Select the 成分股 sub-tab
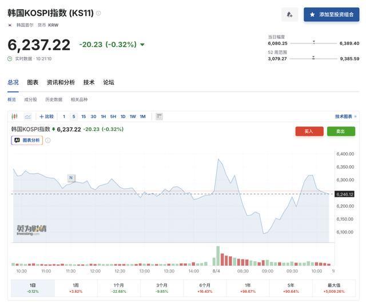 [x=30, y=100]
